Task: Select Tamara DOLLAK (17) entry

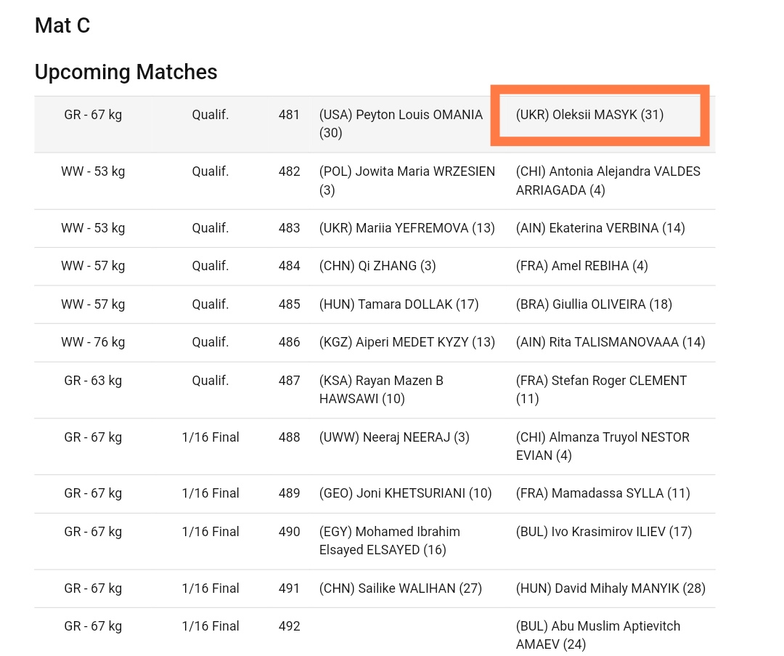Action: pyautogui.click(x=399, y=304)
